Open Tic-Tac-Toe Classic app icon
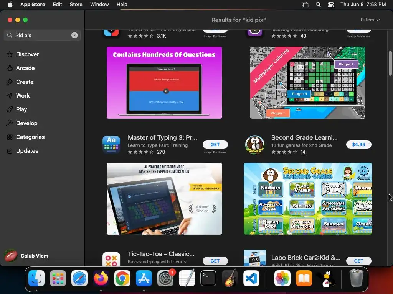The height and width of the screenshot is (294, 393). (x=111, y=259)
